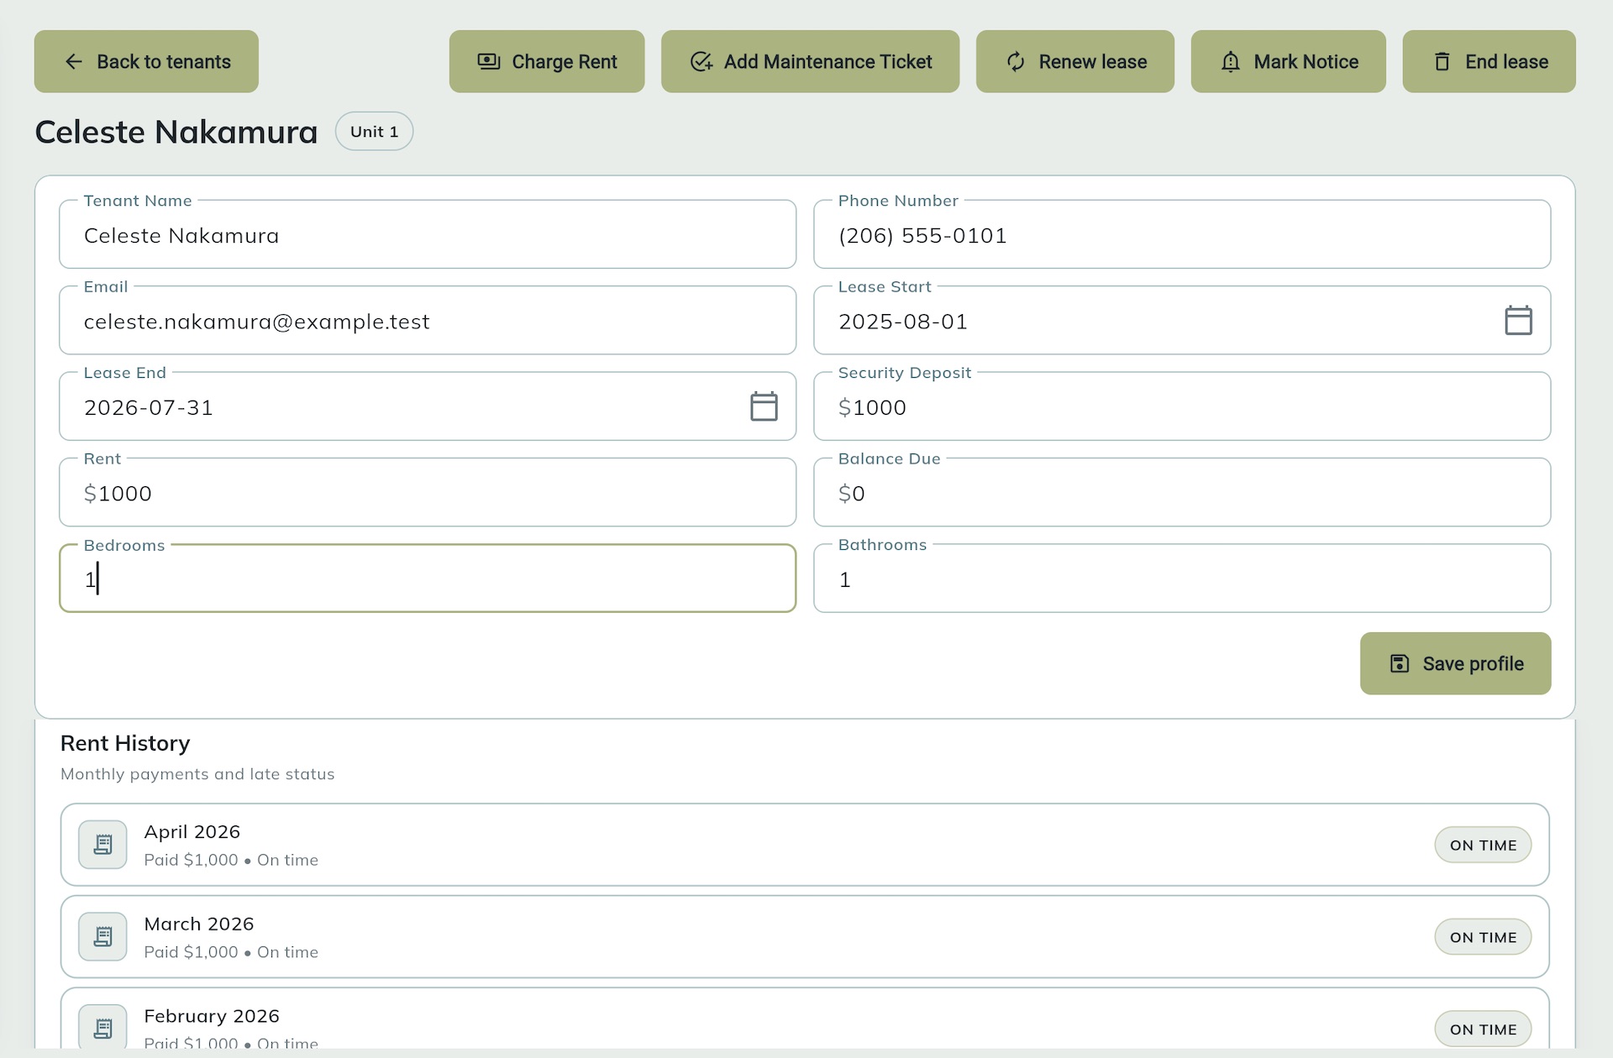Click the back arrow icon
Image resolution: width=1613 pixels, height=1058 pixels.
(74, 61)
